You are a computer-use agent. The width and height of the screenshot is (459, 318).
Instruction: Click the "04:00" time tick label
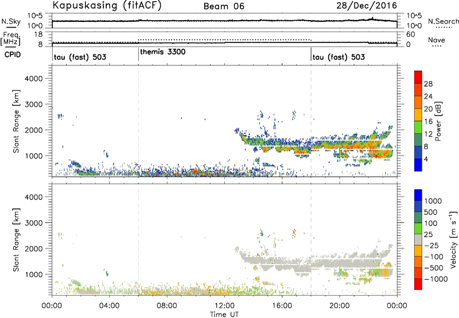pos(109,306)
